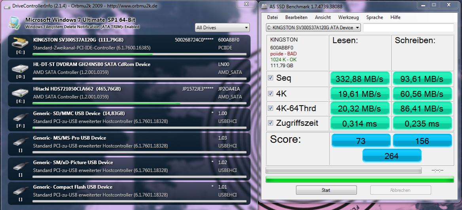Click the DriveControllerInfo title bar drive icon
The height and width of the screenshot is (210, 462).
tap(6, 6)
